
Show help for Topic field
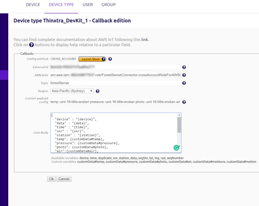pyautogui.click(x=184, y=83)
